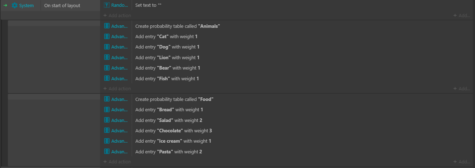Select the Add entry "Ice cream" action
The height and width of the screenshot is (168, 475).
[x=173, y=141]
